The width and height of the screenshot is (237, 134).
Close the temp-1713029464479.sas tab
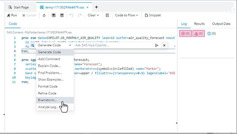point(87,7)
